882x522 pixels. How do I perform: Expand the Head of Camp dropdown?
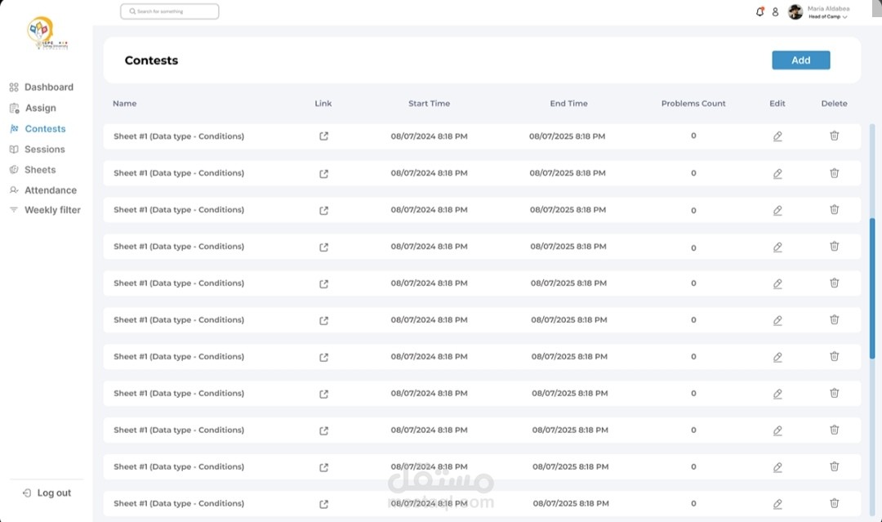pos(844,17)
